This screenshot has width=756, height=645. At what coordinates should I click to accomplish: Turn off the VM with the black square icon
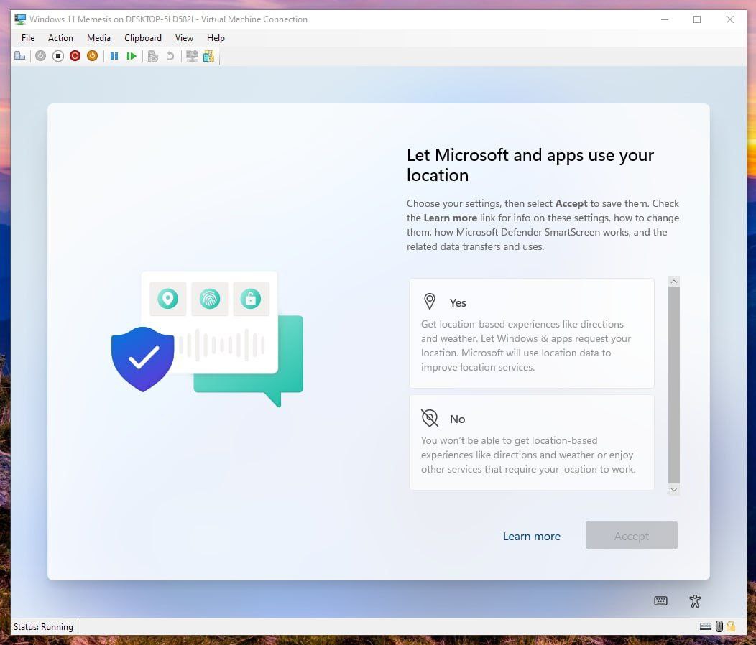(x=58, y=57)
